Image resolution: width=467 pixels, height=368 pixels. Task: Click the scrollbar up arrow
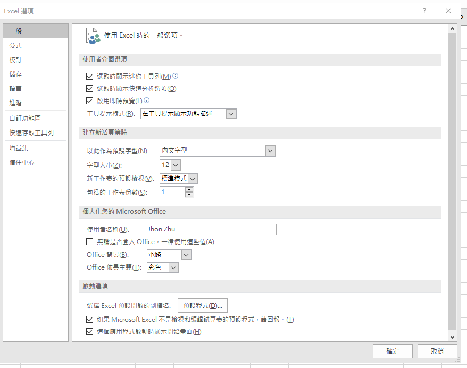(452, 29)
